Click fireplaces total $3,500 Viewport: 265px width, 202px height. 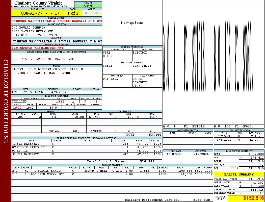155,135
